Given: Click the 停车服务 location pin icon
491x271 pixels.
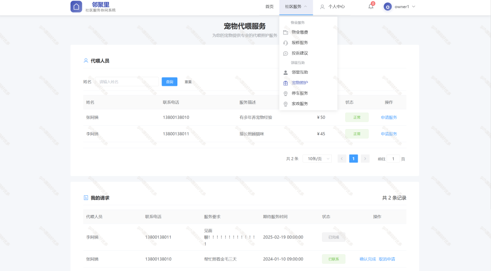Looking at the screenshot, I should (x=286, y=94).
